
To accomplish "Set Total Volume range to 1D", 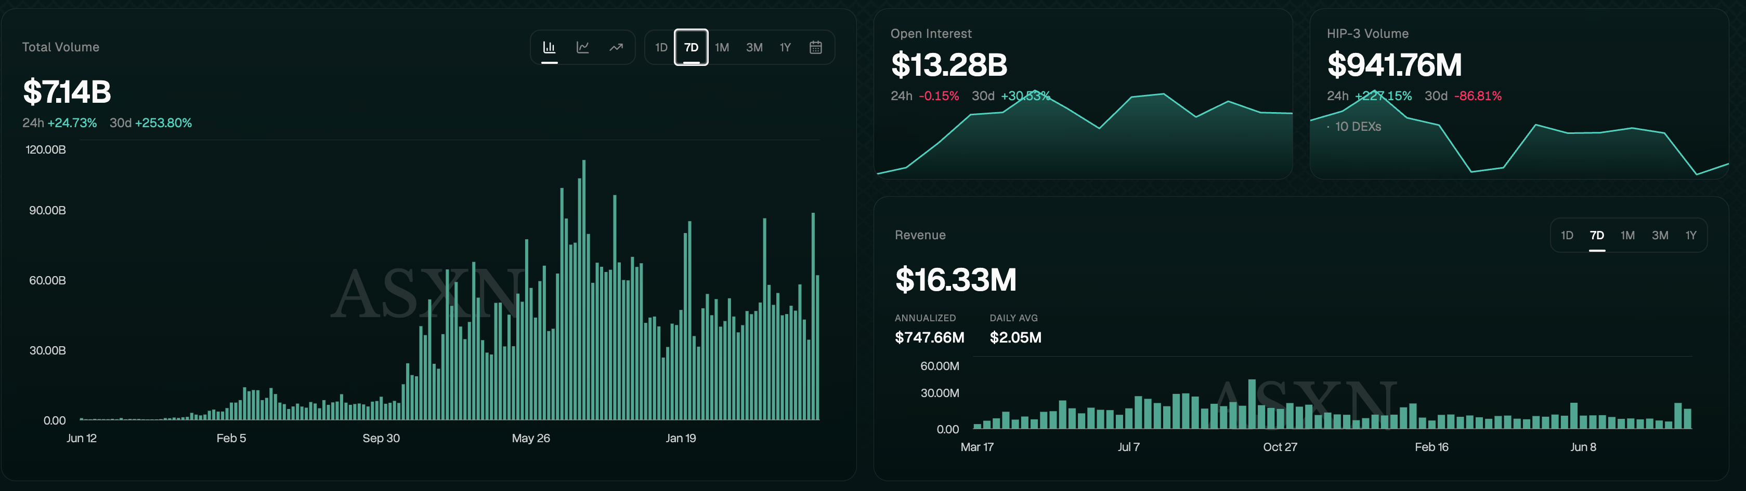I will tap(661, 47).
